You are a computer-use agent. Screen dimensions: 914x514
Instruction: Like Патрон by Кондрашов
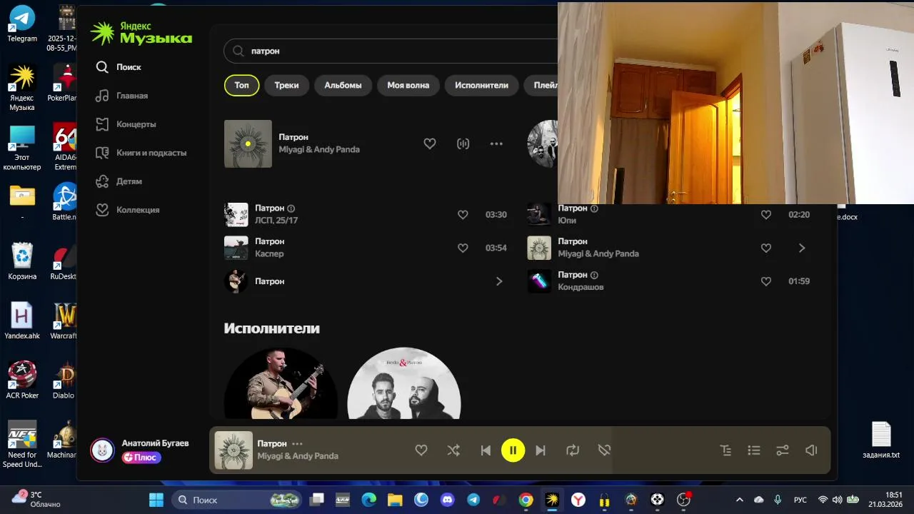(x=766, y=281)
